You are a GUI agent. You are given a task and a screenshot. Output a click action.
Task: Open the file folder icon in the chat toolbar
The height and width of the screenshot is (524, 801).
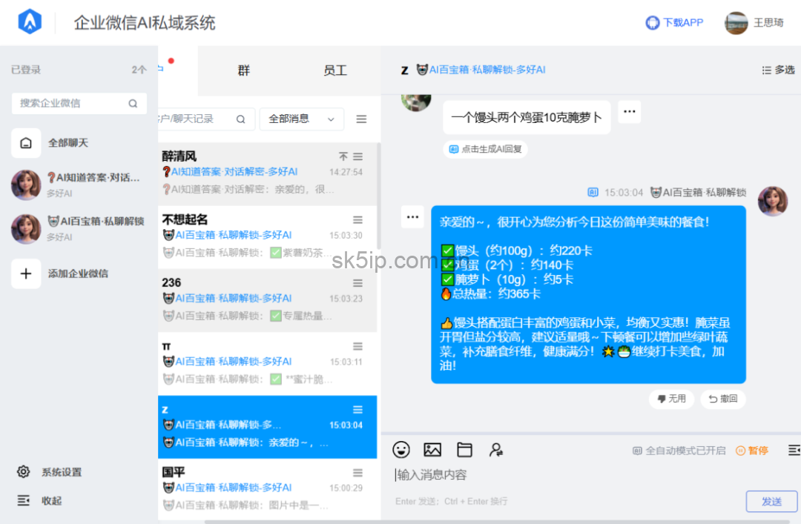pyautogui.click(x=464, y=449)
